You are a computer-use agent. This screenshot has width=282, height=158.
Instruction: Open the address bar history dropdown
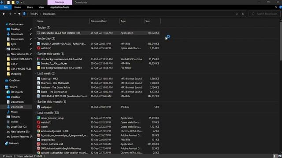(237, 14)
